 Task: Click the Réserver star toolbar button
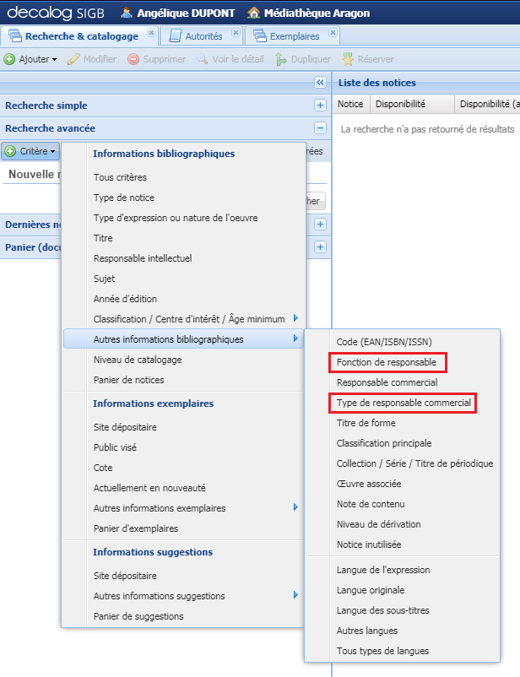click(x=368, y=59)
